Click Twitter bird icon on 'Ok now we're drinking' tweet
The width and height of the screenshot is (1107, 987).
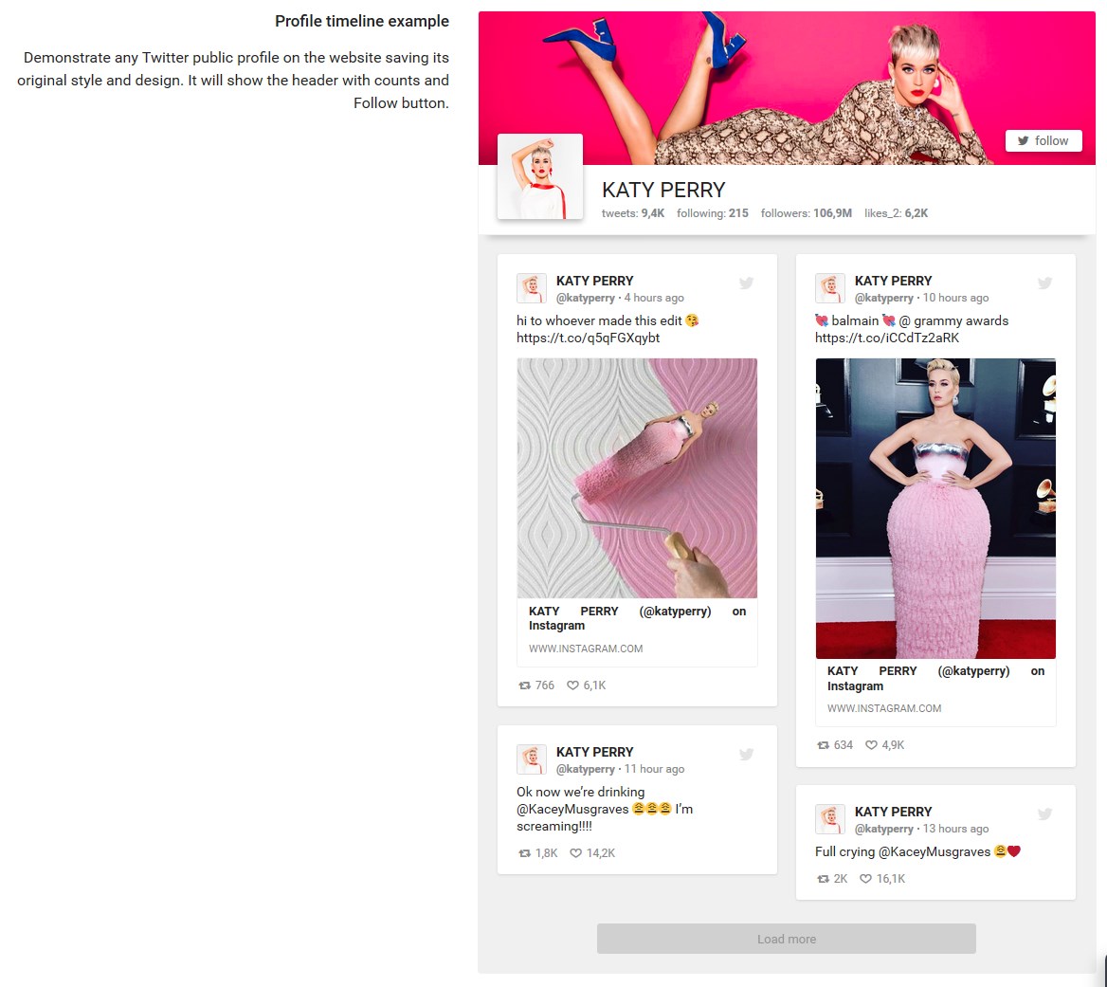click(x=746, y=754)
